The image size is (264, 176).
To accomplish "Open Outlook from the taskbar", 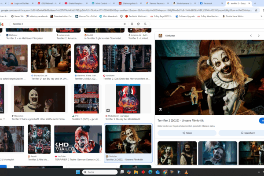I will tap(158, 172).
